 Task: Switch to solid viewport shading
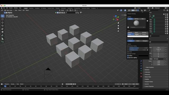click(133, 11)
